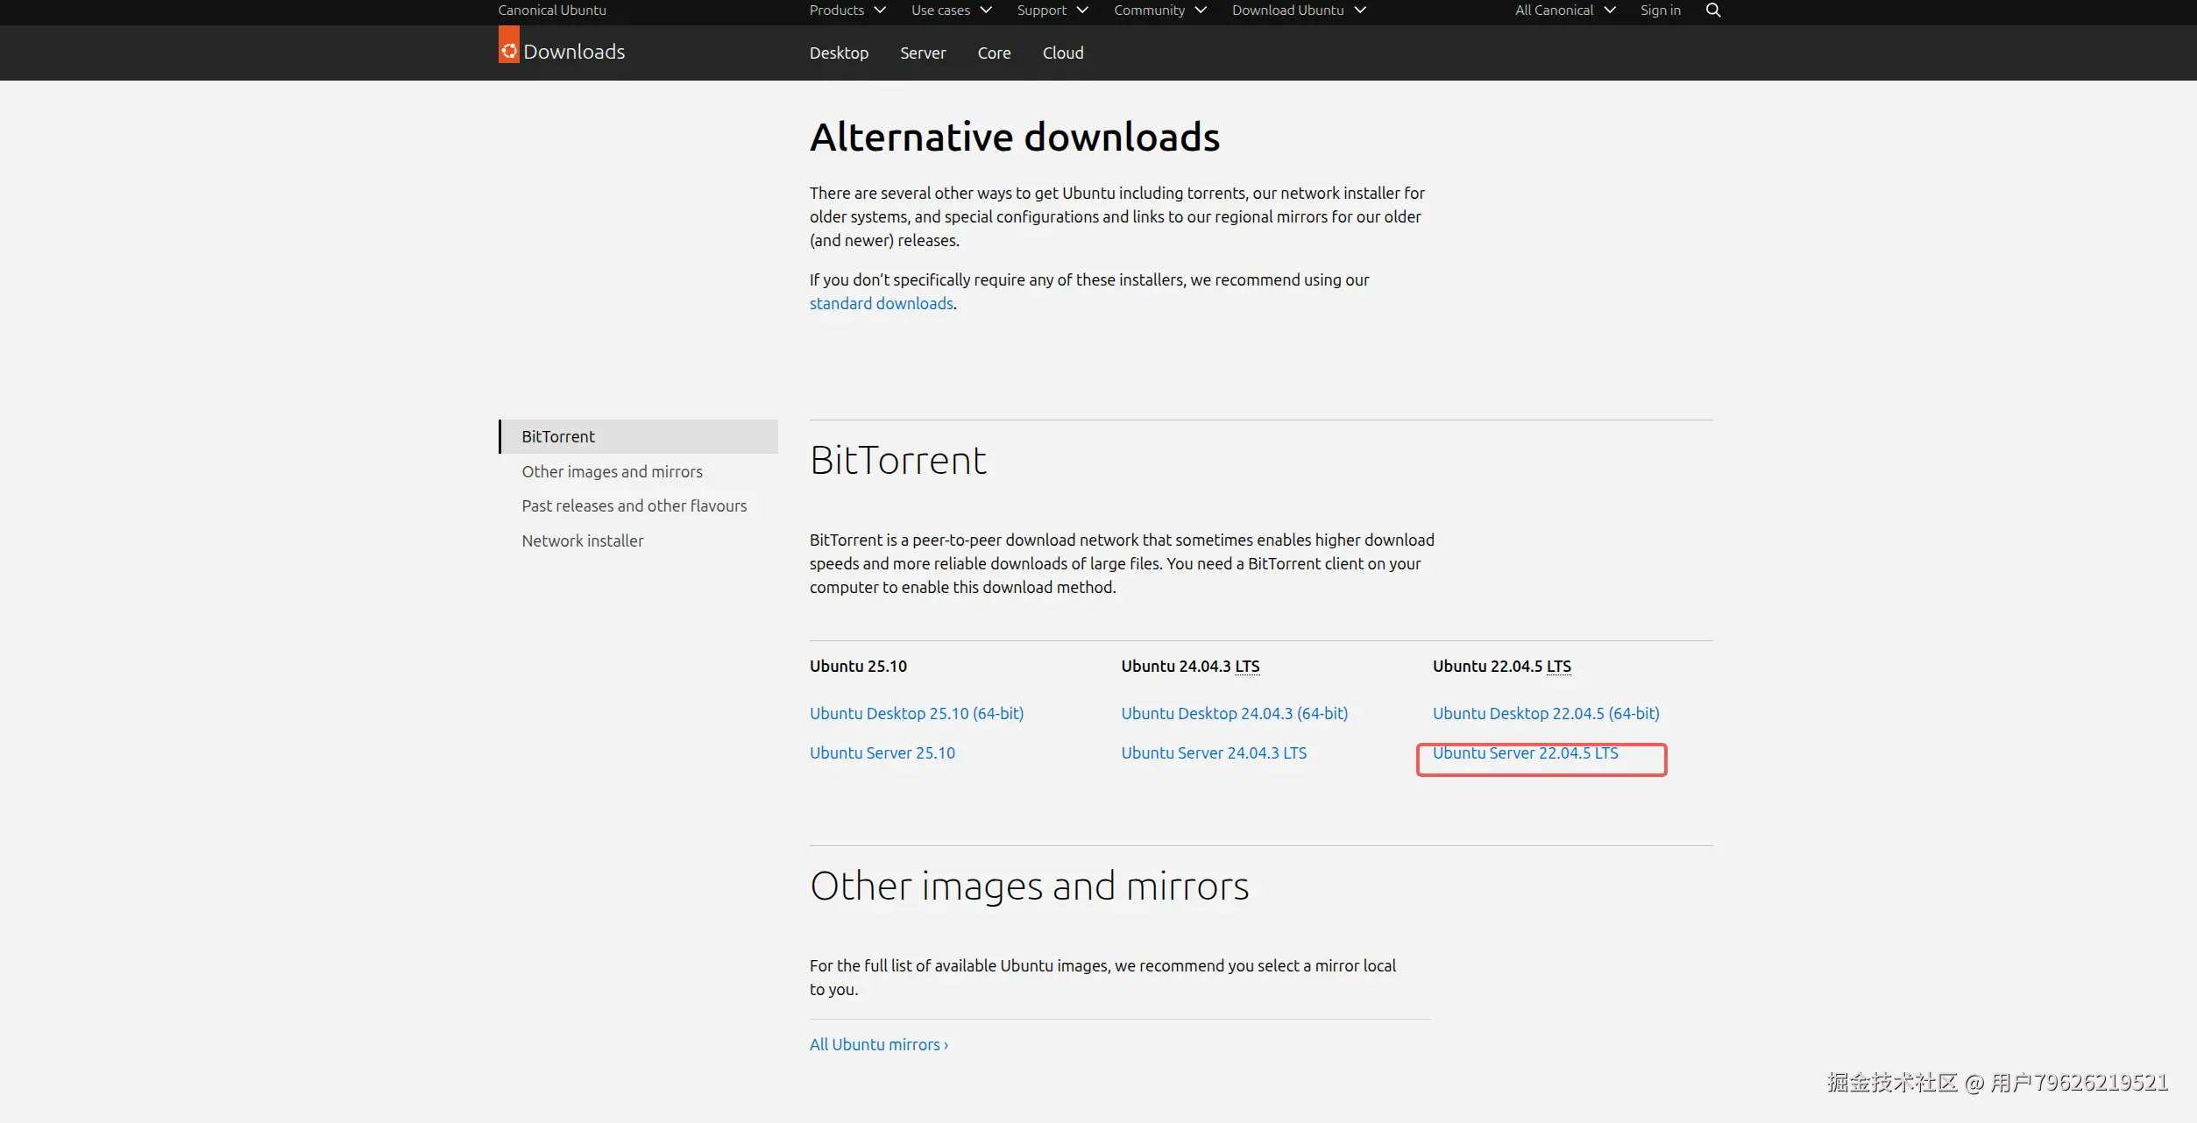
Task: Open Ubuntu Desktop 25.10 (64-bit) torrent
Action: [916, 714]
